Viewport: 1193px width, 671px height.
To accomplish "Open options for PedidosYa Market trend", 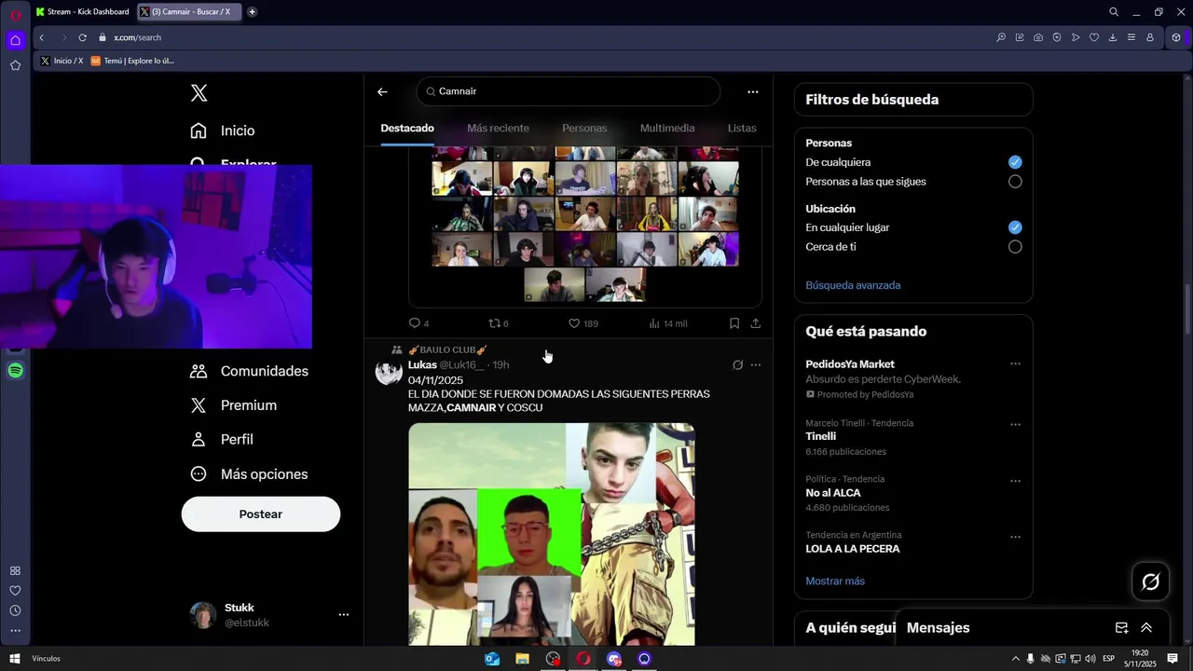I will pos(1015,364).
